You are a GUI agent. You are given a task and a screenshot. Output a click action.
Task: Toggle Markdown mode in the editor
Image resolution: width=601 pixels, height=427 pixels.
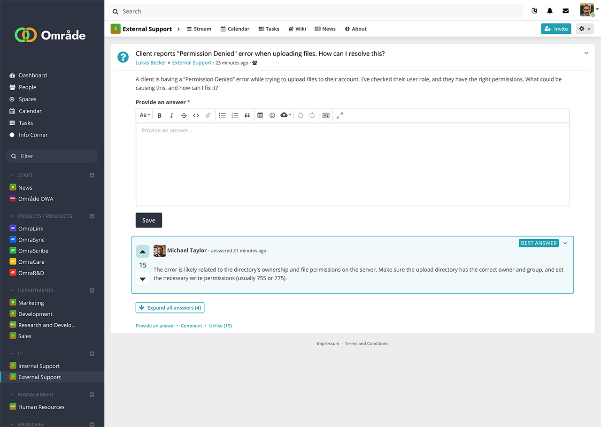(326, 115)
